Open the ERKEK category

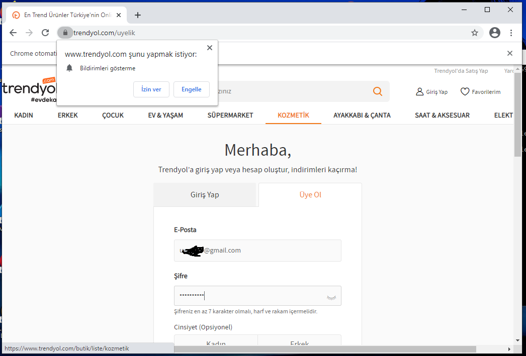coord(68,115)
